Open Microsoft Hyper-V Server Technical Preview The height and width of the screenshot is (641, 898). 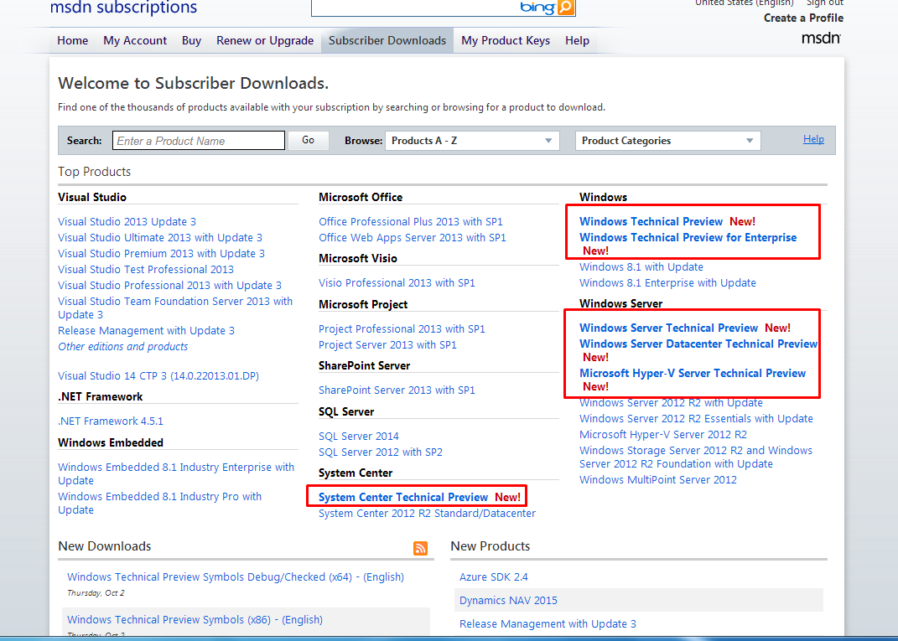coord(693,374)
